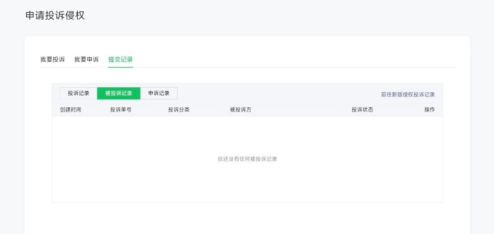Click the 投诉状态 column header
This screenshot has width=494, height=234.
(362, 110)
